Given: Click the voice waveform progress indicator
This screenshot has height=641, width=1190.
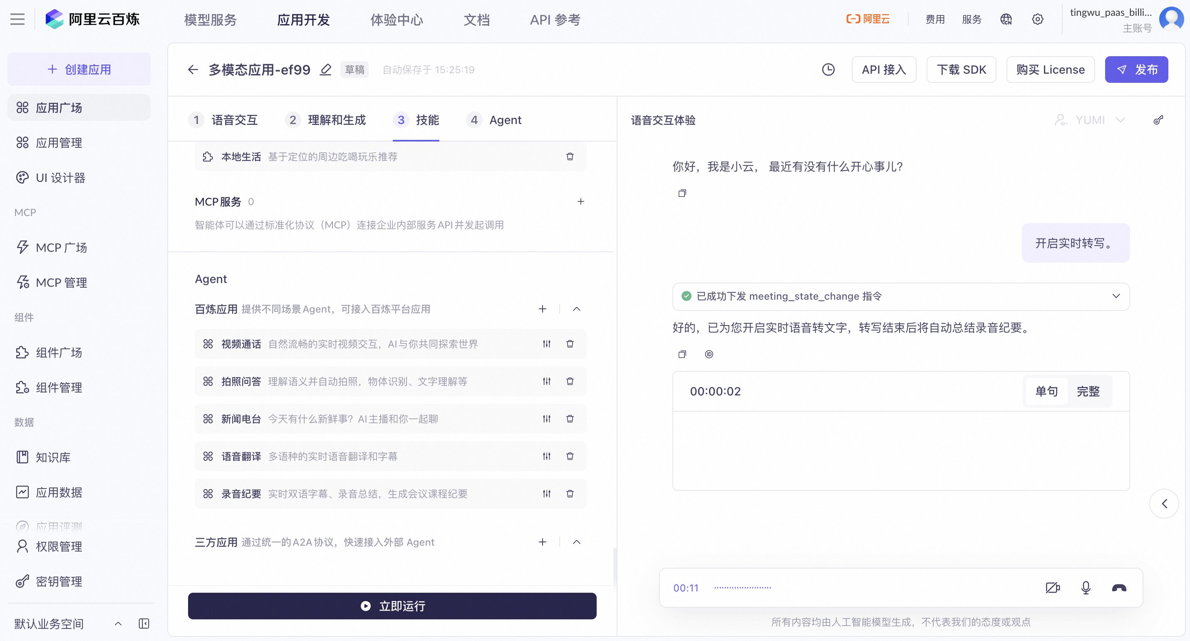Looking at the screenshot, I should point(742,588).
